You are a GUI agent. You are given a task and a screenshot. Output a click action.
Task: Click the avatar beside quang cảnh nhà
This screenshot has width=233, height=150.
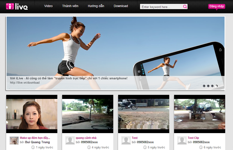(x=70, y=141)
